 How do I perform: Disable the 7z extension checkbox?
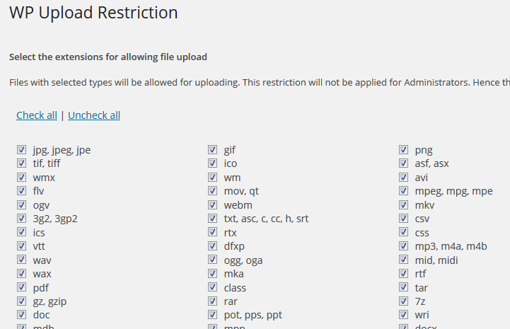[403, 301]
